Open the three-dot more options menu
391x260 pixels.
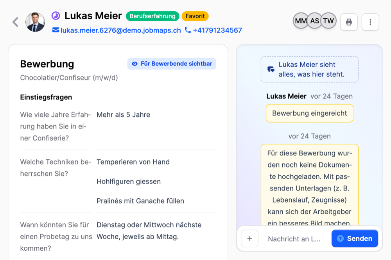pyautogui.click(x=370, y=22)
